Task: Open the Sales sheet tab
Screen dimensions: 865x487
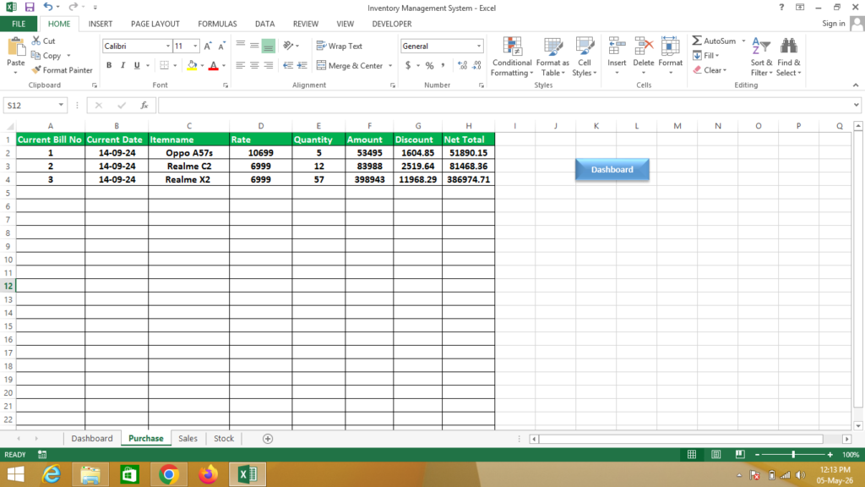Action: click(188, 439)
